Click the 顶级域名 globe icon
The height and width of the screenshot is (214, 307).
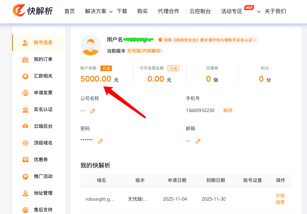[x=25, y=143]
